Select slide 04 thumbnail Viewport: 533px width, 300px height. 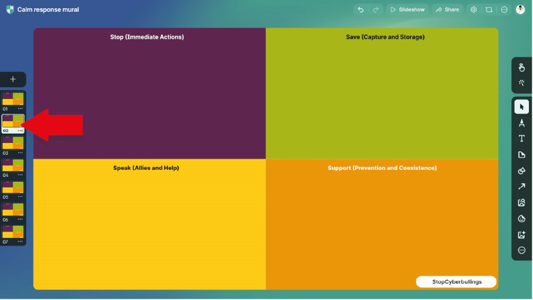(x=13, y=165)
